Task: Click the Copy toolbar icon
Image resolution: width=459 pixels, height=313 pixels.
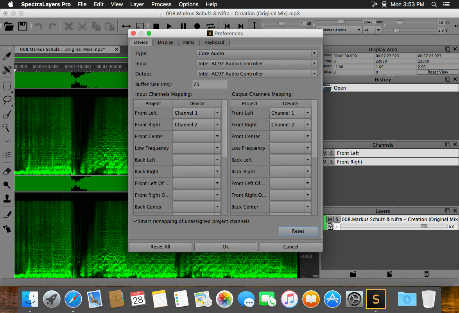Action: [x=96, y=26]
